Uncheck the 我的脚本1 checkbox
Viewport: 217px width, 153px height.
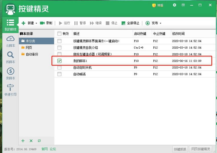(59, 61)
